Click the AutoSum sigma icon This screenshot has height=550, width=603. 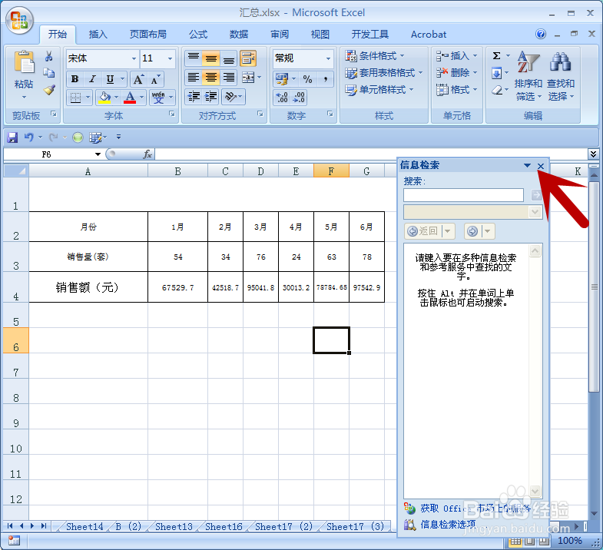pos(496,56)
